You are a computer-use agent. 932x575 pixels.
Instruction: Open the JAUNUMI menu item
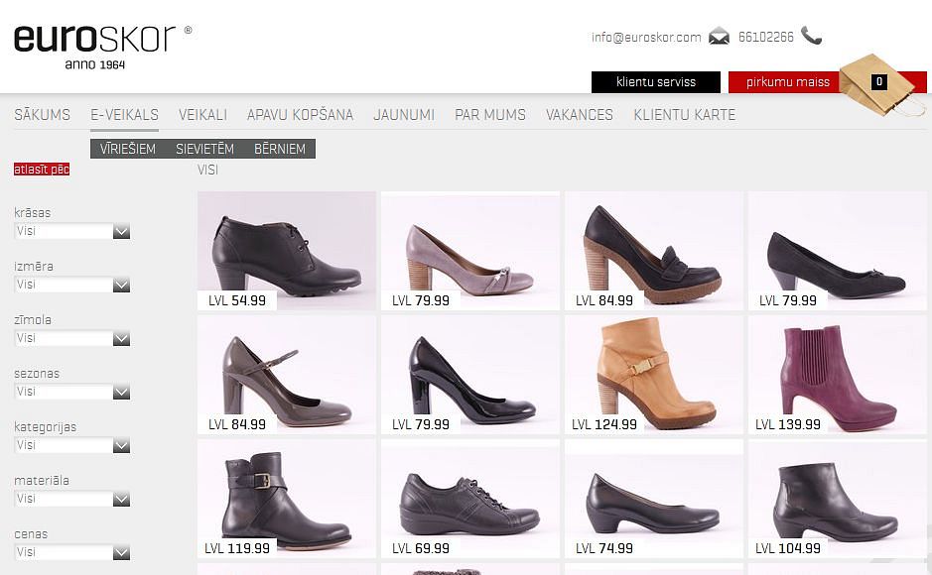(403, 115)
